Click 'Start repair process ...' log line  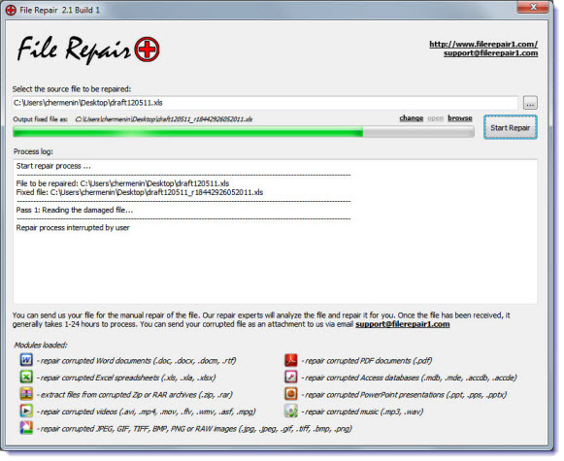pyautogui.click(x=53, y=166)
